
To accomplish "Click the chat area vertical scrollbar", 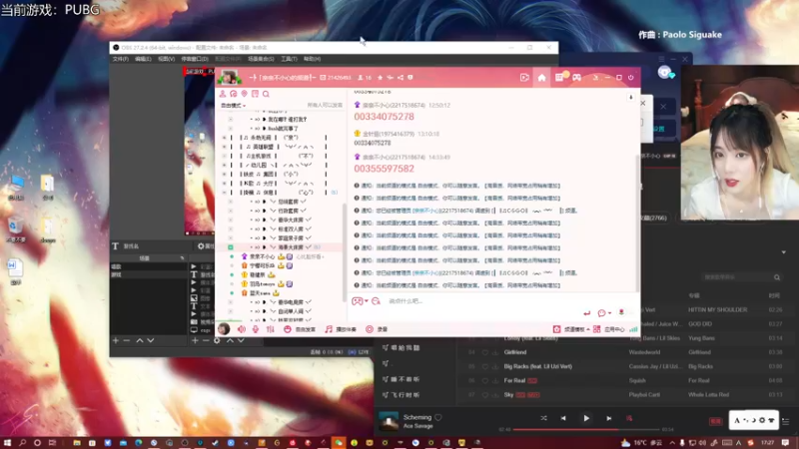I will click(638, 224).
